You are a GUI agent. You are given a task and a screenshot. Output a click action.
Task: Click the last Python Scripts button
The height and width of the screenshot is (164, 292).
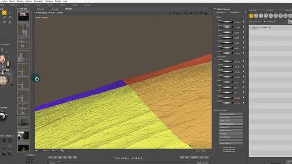pyautogui.click(x=231, y=143)
